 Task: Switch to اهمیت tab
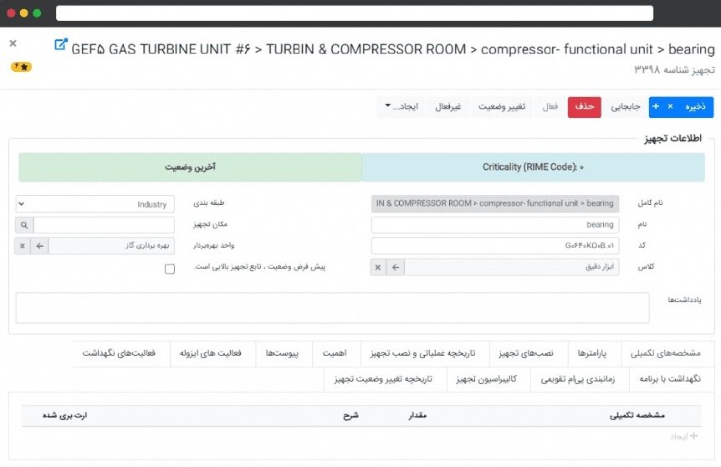(x=335, y=353)
